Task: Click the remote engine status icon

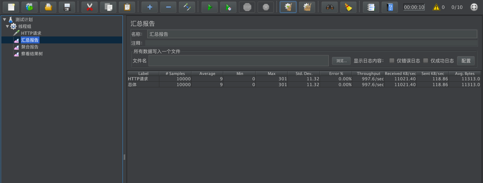Action: (x=474, y=7)
